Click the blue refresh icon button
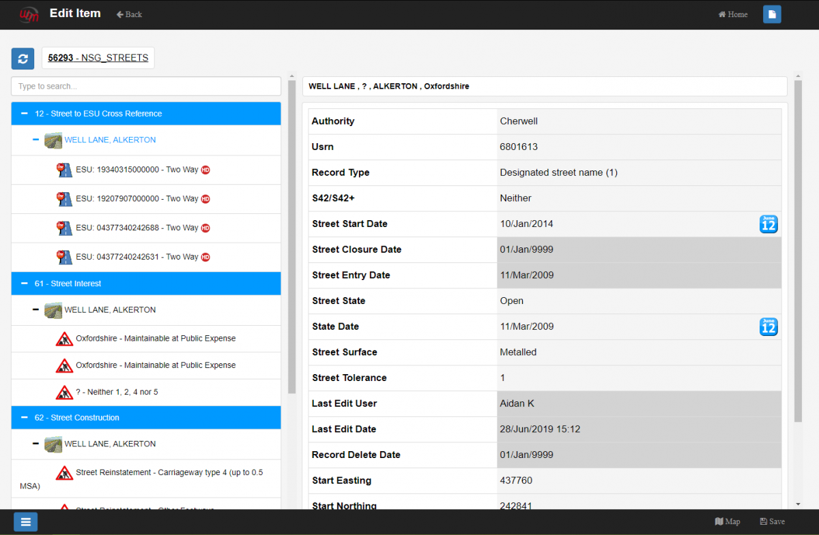The image size is (819, 535). click(x=23, y=59)
